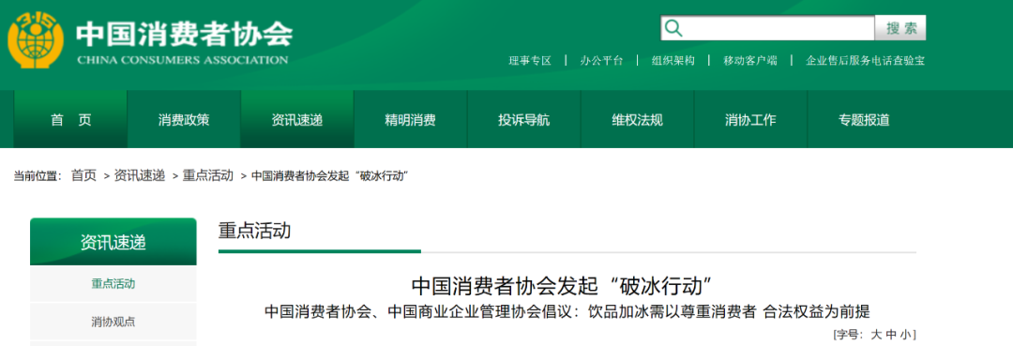Click 重点活动 in the breadcrumb trail

click(208, 175)
